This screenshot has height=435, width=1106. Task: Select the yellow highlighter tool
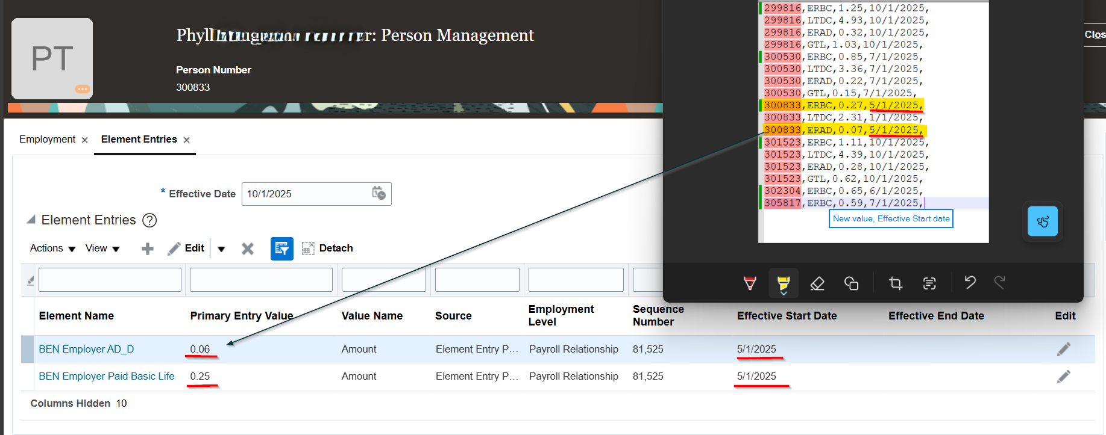tap(784, 283)
